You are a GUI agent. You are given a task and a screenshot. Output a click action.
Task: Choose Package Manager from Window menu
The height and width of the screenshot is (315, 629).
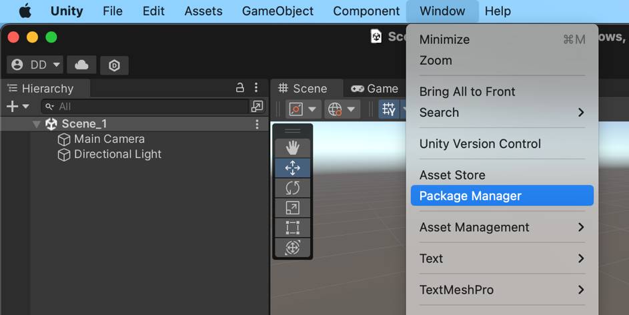(x=501, y=196)
